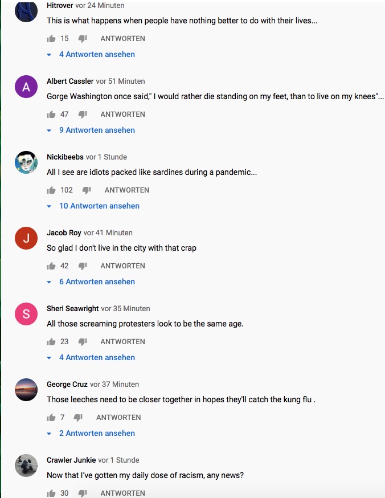This screenshot has height=498, width=385.
Task: Dislike Albert Cassler's comment
Action: tap(83, 115)
